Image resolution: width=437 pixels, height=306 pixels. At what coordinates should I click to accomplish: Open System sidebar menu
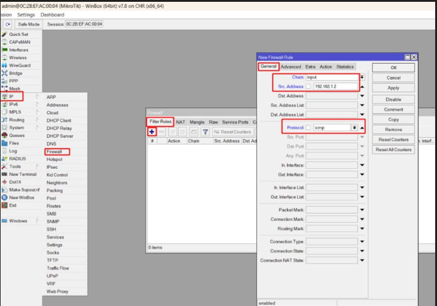click(16, 127)
